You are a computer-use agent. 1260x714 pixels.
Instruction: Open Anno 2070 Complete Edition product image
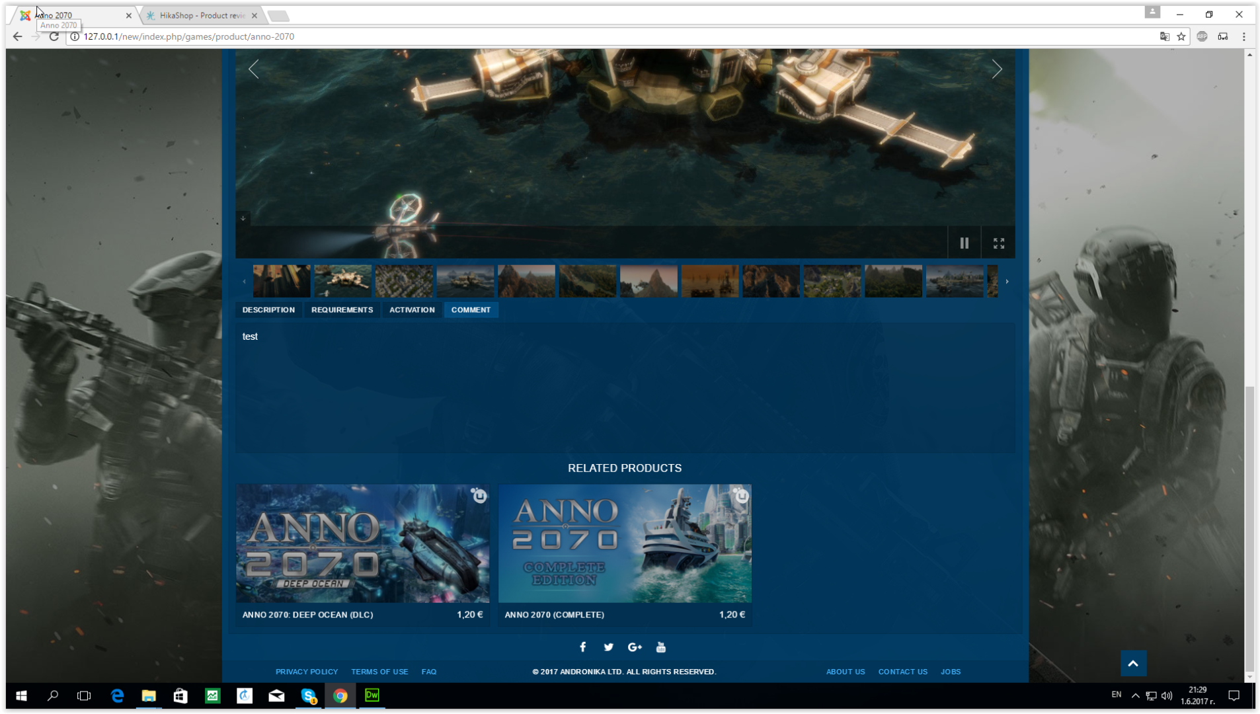(625, 543)
